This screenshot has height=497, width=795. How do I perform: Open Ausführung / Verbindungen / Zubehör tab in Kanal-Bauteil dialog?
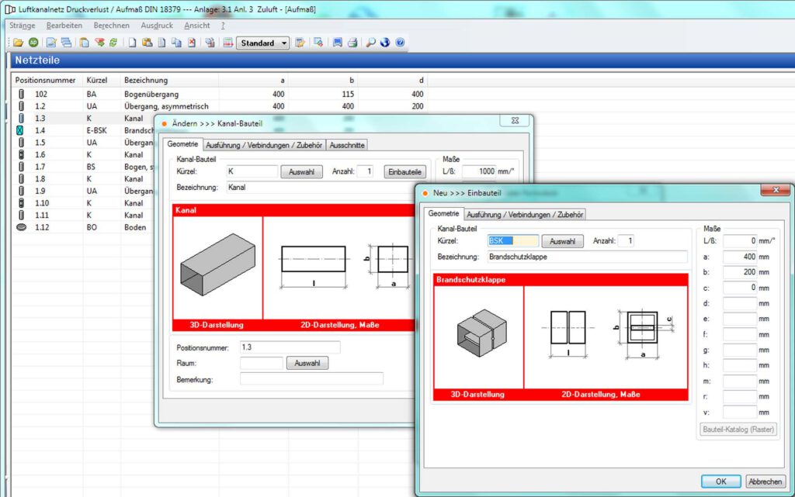pyautogui.click(x=264, y=145)
